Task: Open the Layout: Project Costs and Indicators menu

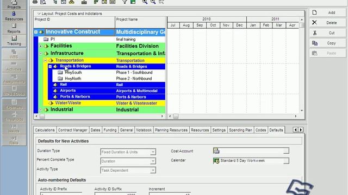Action: coord(70,14)
